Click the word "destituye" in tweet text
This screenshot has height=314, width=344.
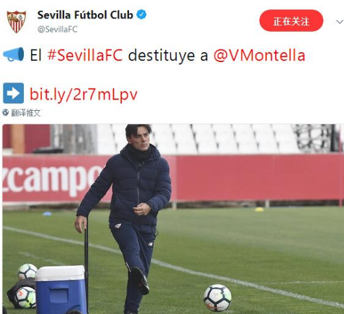point(161,55)
